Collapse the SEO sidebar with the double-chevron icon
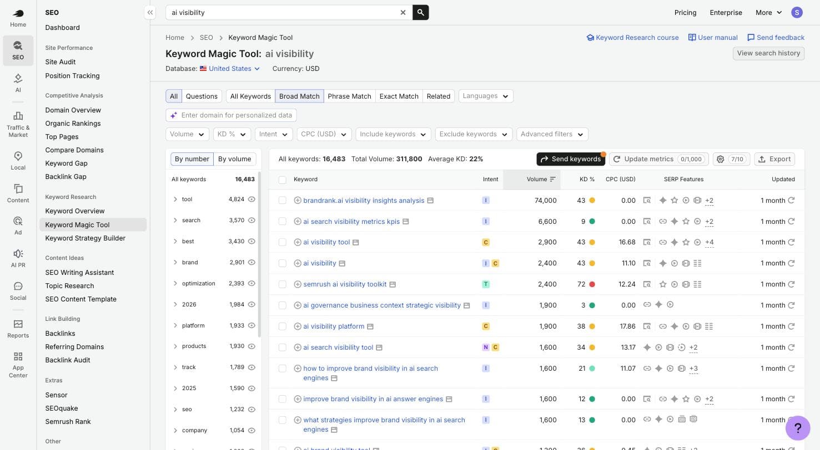Viewport: 820px width, 450px height. [x=150, y=12]
